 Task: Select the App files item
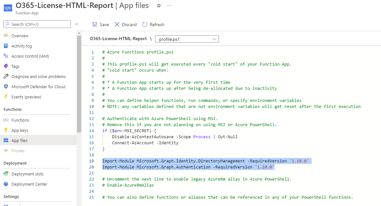38,140
